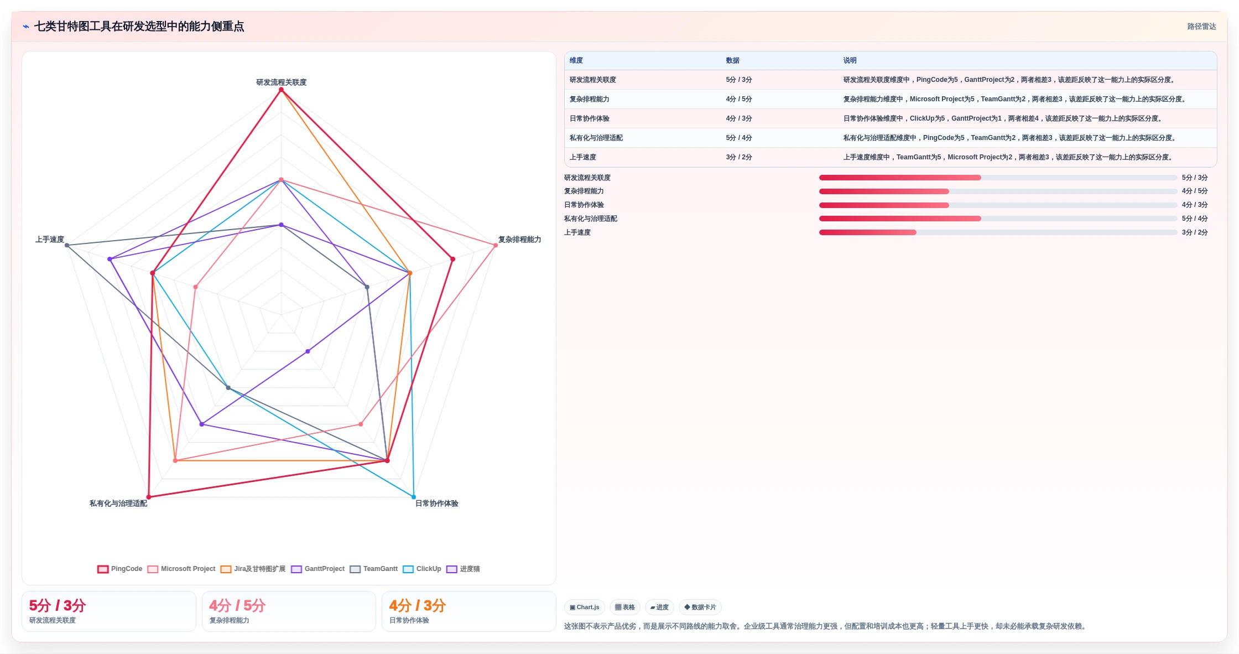This screenshot has width=1239, height=654.
Task: Click the 表格 tag
Action: tap(625, 607)
